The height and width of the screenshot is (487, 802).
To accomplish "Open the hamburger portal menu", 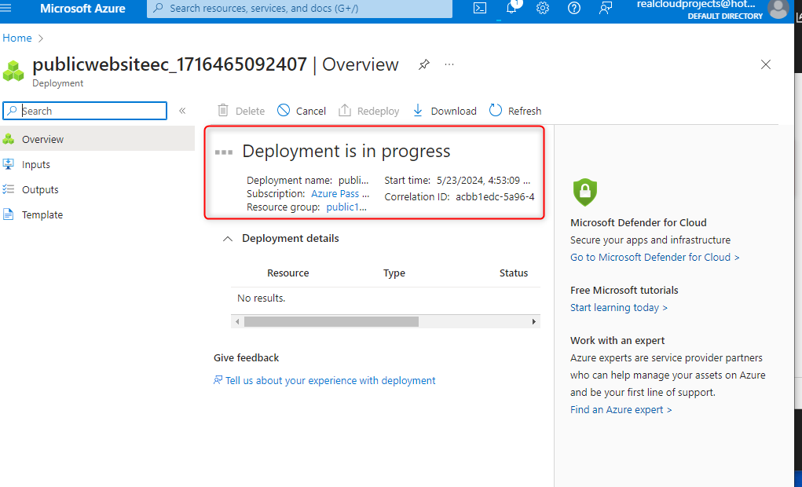I will (7, 8).
